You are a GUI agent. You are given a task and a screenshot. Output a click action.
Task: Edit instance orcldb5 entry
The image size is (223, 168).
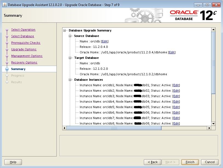(x=176, y=107)
